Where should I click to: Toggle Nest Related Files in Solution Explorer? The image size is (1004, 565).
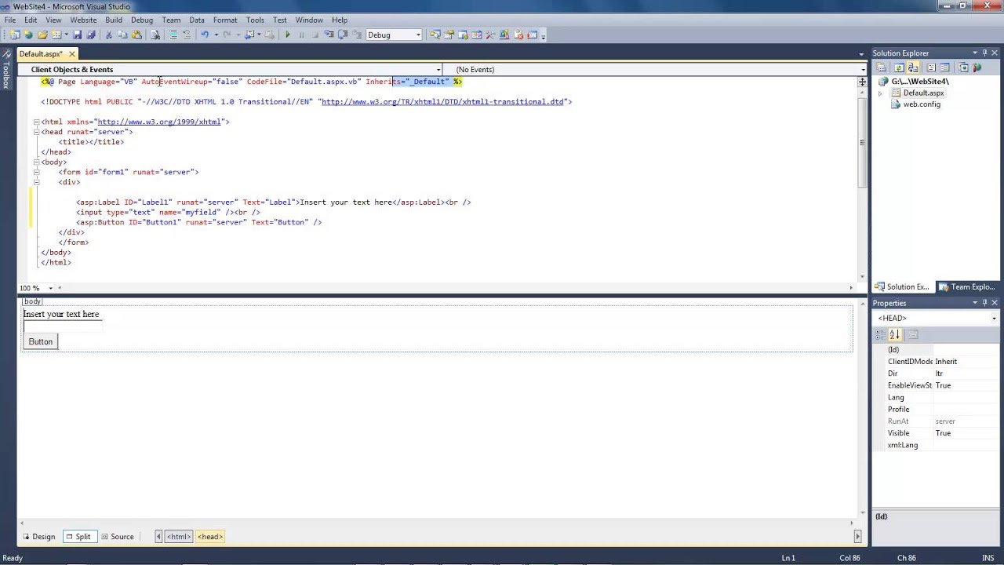[x=913, y=67]
